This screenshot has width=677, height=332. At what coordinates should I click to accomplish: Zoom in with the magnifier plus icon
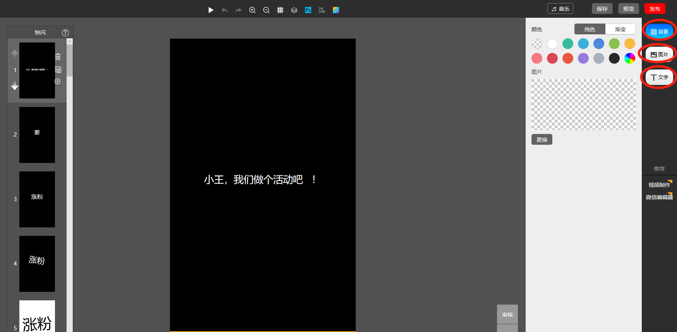(252, 10)
